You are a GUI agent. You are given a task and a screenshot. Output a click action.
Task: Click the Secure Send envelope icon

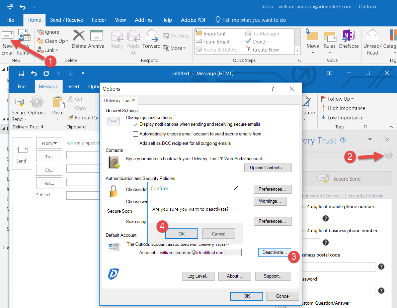click(x=18, y=103)
